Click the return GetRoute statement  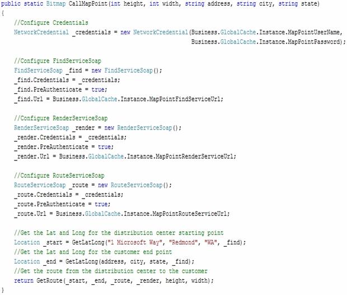coord(114,281)
